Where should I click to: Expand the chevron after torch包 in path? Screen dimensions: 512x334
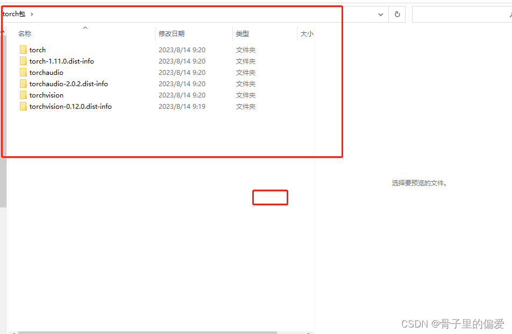(32, 14)
